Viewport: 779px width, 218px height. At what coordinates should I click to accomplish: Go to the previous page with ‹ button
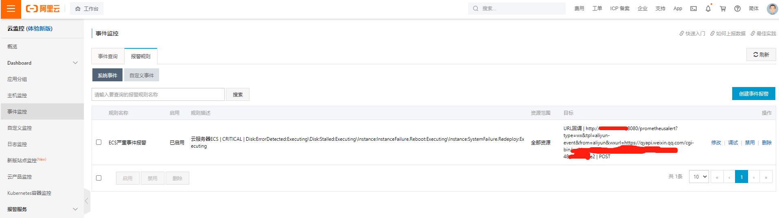point(729,177)
